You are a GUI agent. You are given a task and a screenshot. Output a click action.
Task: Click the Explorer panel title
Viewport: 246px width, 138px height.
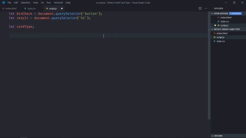point(218,8)
